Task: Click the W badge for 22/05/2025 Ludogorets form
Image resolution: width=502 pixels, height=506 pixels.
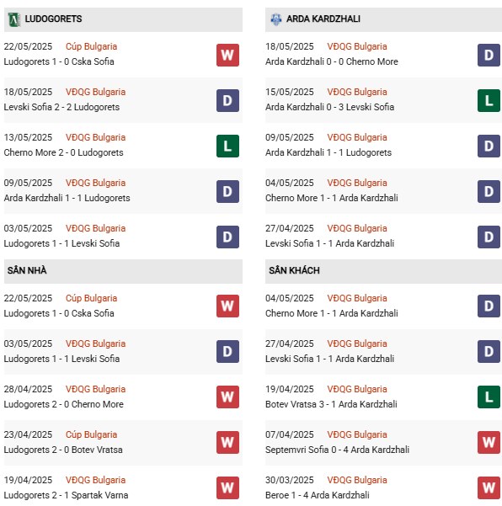Action: point(227,56)
